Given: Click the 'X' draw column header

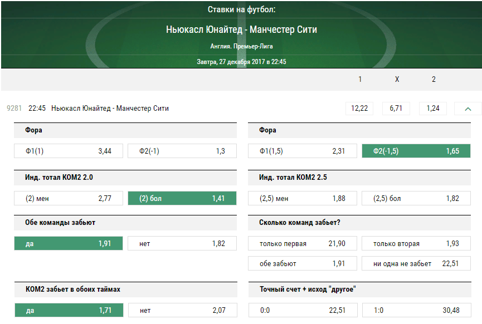Looking at the screenshot, I should click(397, 79).
